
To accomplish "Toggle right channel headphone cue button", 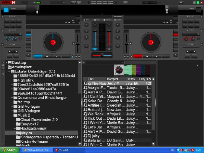I will pyautogui.click(x=109, y=49).
